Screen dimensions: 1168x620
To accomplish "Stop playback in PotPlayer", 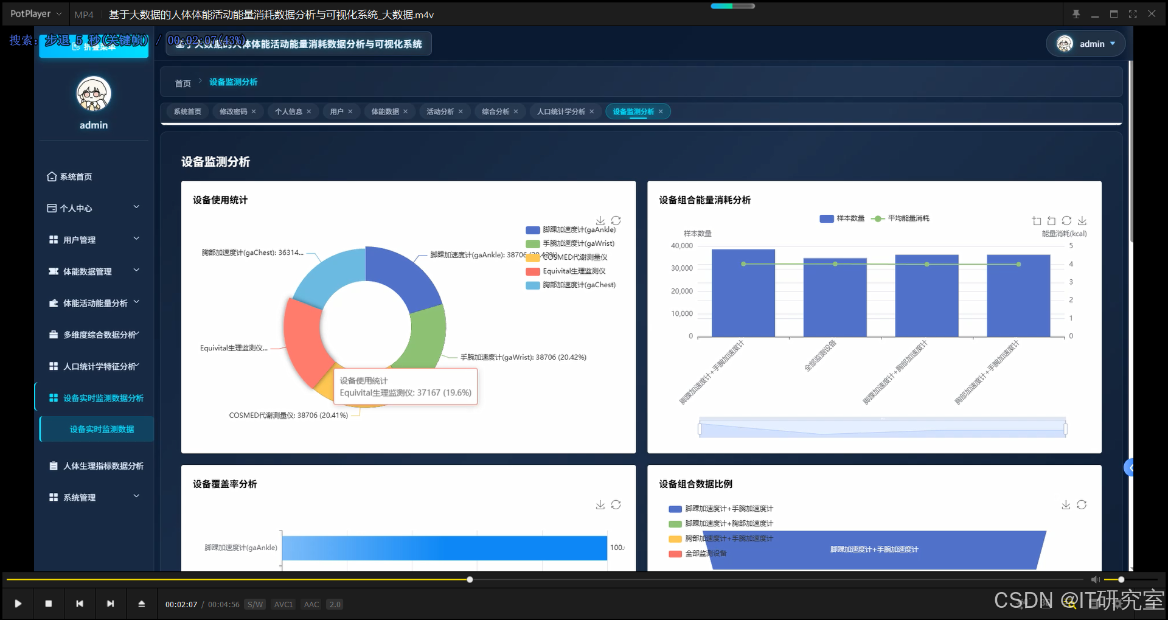I will tap(49, 604).
